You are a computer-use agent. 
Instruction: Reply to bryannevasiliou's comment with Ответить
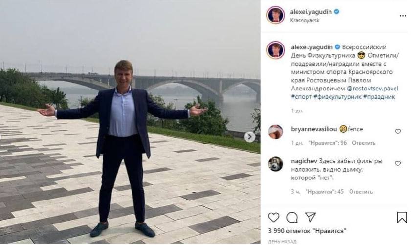pyautogui.click(x=364, y=143)
